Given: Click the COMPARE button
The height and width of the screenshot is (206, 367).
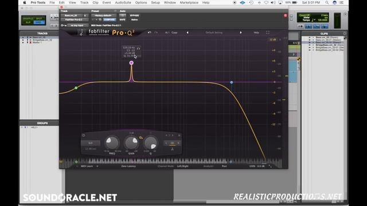Looking at the screenshot, I should (110, 19).
